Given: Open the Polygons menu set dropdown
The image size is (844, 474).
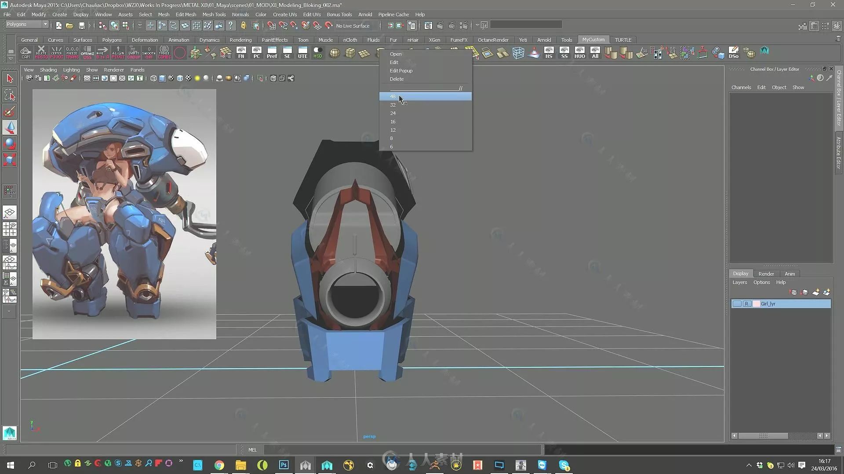Looking at the screenshot, I should coord(26,25).
